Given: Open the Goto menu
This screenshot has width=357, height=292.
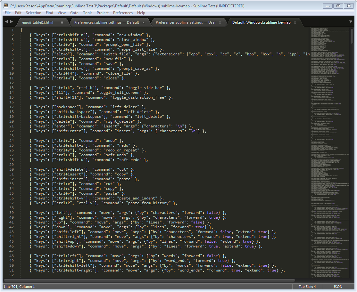Looking at the screenshot, I should (74, 13).
